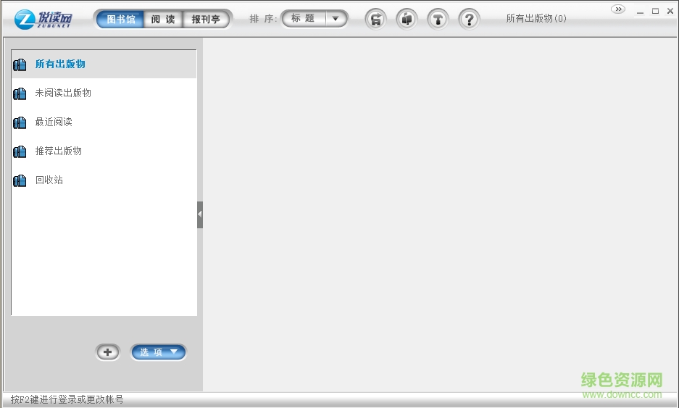
Task: Open the 选项 dropdown button
Action: point(159,352)
